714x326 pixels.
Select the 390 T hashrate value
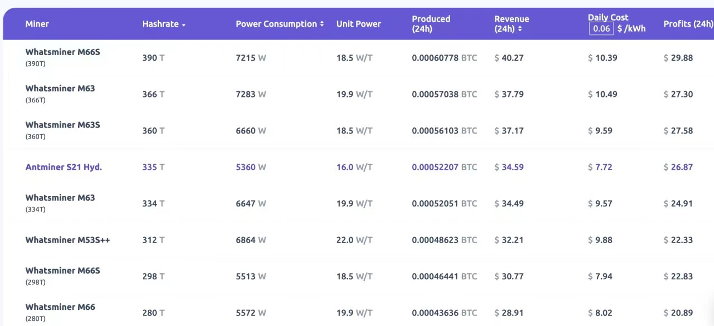tap(153, 58)
